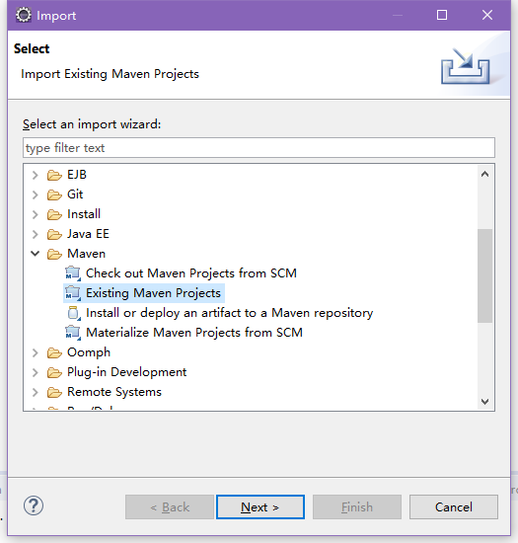The width and height of the screenshot is (518, 543).
Task: Expand the Remote Systems category
Action: [x=35, y=392]
